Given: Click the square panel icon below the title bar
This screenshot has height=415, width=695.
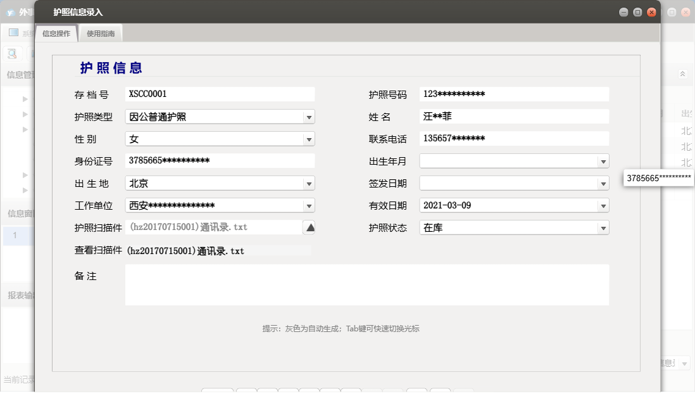Looking at the screenshot, I should [14, 32].
